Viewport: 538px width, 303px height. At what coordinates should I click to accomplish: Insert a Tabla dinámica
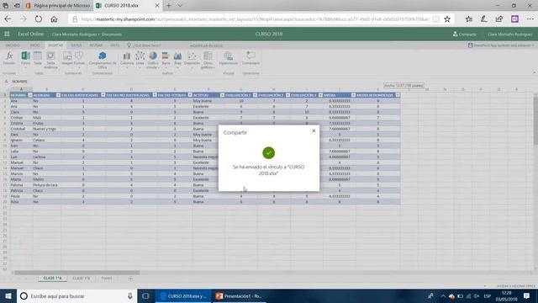(x=50, y=60)
